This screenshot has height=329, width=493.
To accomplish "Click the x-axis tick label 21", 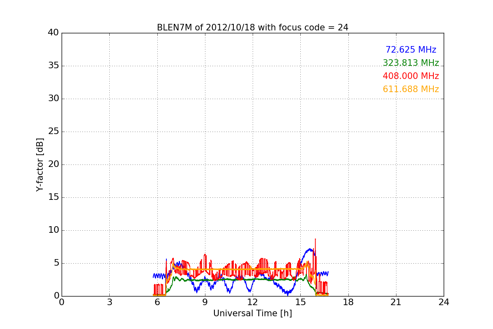I will click(396, 302).
